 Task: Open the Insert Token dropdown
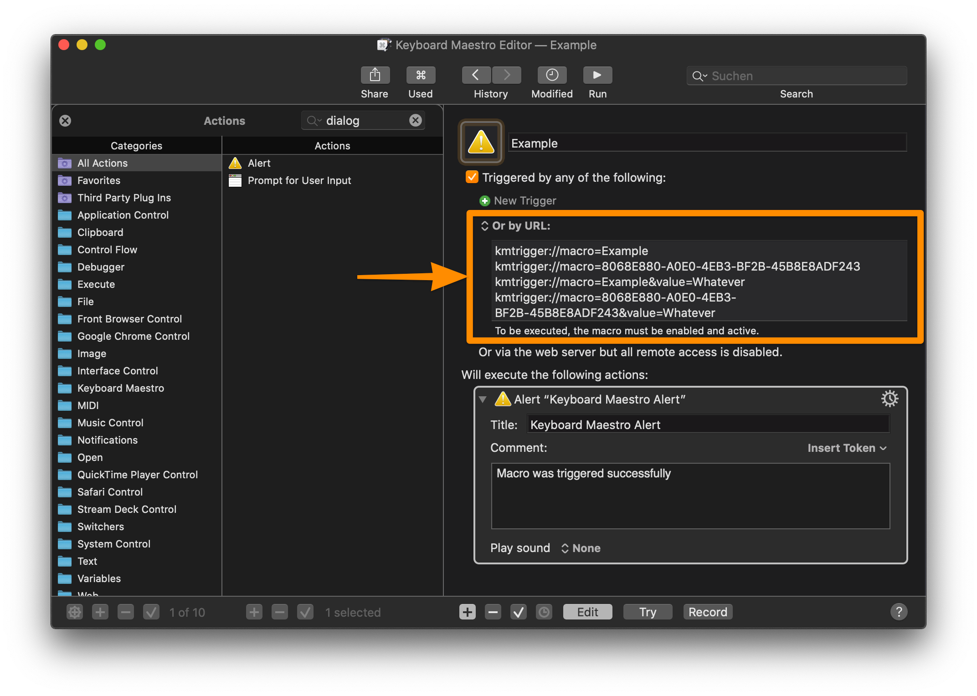[x=847, y=448]
